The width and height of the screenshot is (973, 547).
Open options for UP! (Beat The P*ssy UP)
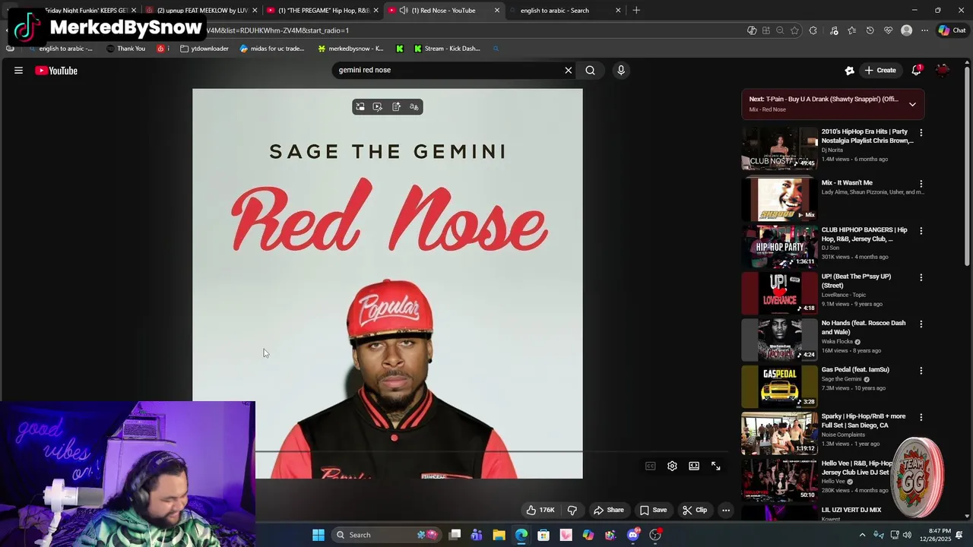tap(921, 277)
